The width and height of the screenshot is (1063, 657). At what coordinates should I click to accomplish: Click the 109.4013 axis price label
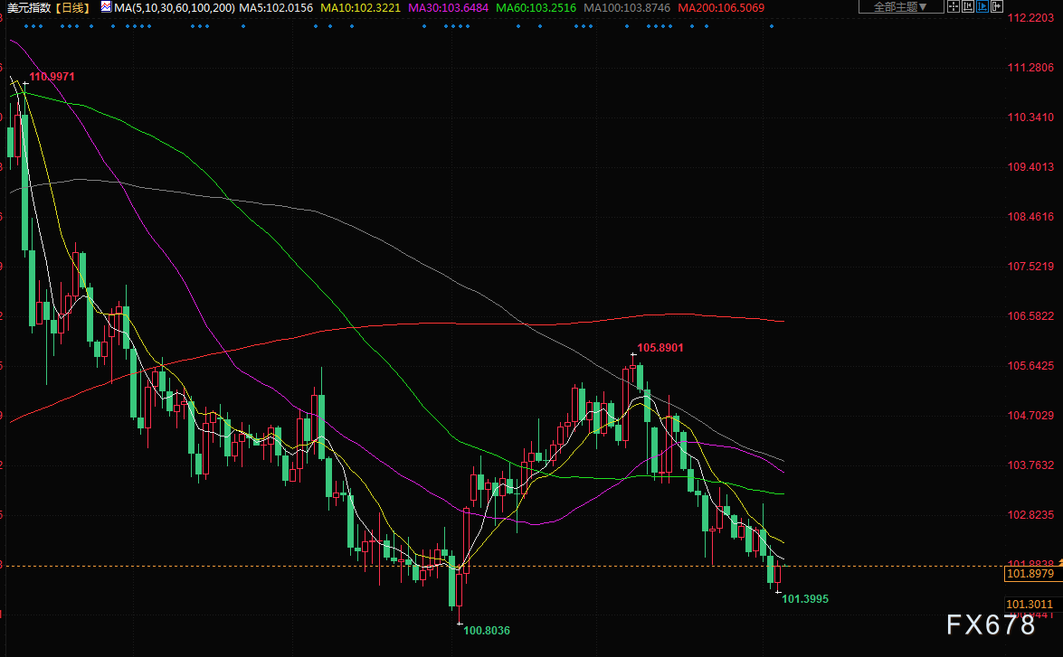point(1031,166)
